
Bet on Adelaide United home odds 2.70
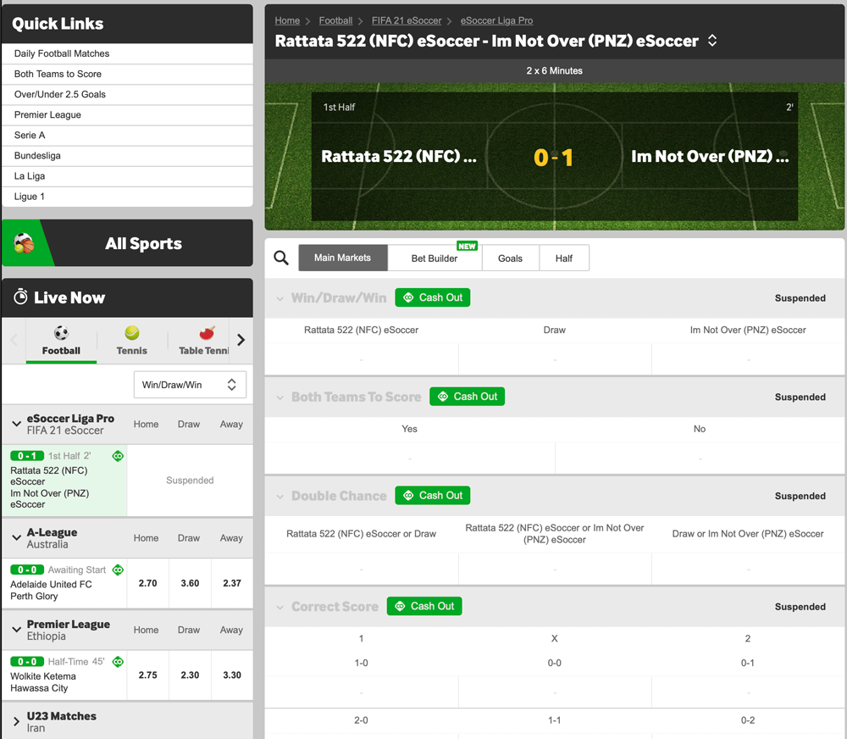click(146, 583)
